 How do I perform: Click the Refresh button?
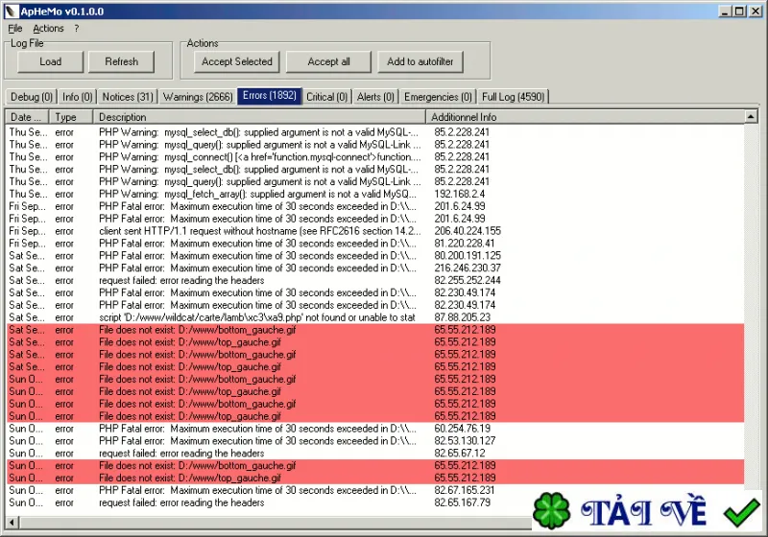click(x=122, y=61)
